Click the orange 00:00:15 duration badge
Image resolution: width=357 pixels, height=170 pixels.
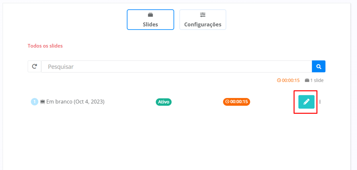click(237, 102)
